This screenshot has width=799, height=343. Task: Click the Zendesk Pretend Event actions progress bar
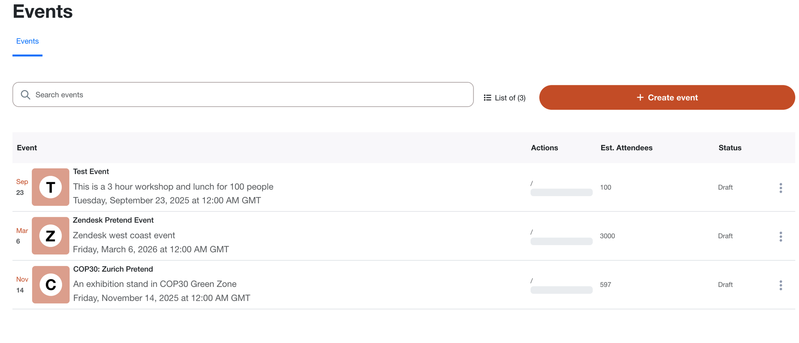coord(562,241)
